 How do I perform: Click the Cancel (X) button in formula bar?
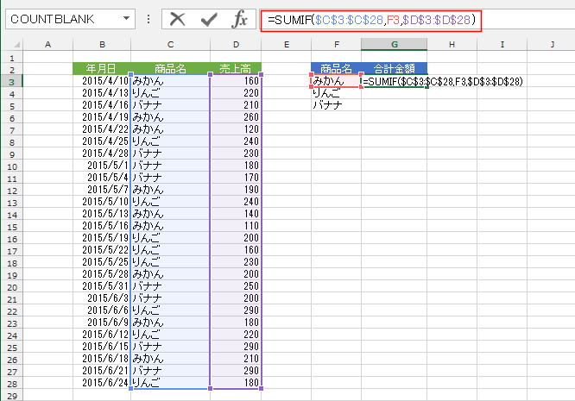click(x=179, y=19)
